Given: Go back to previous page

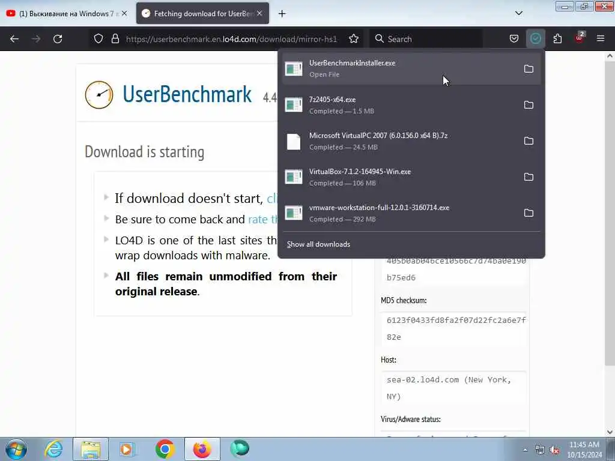Looking at the screenshot, I should click(14, 39).
